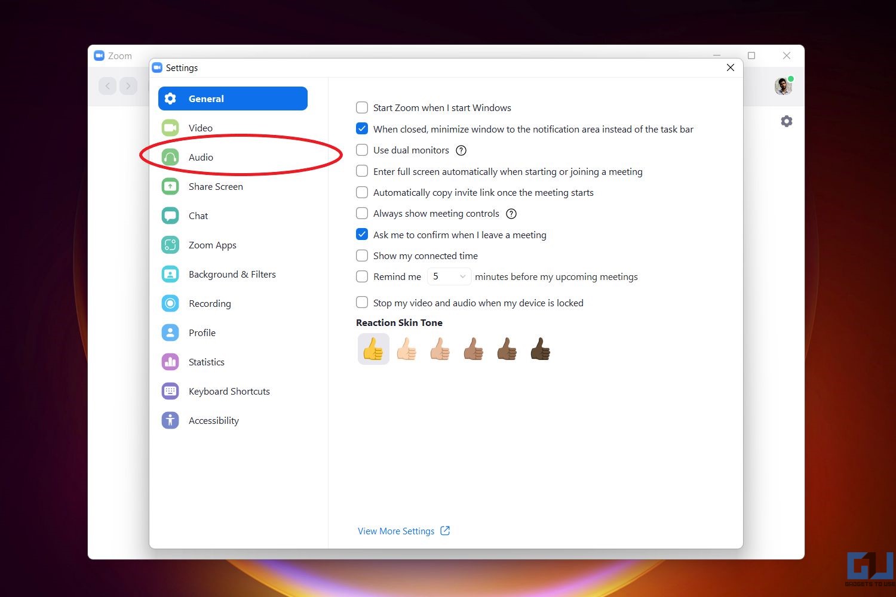This screenshot has height=597, width=896.
Task: Choose the medium-dark reaction skin tone
Action: (x=507, y=349)
